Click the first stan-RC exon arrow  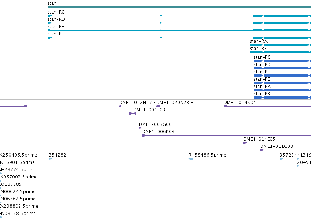coord(50,16)
